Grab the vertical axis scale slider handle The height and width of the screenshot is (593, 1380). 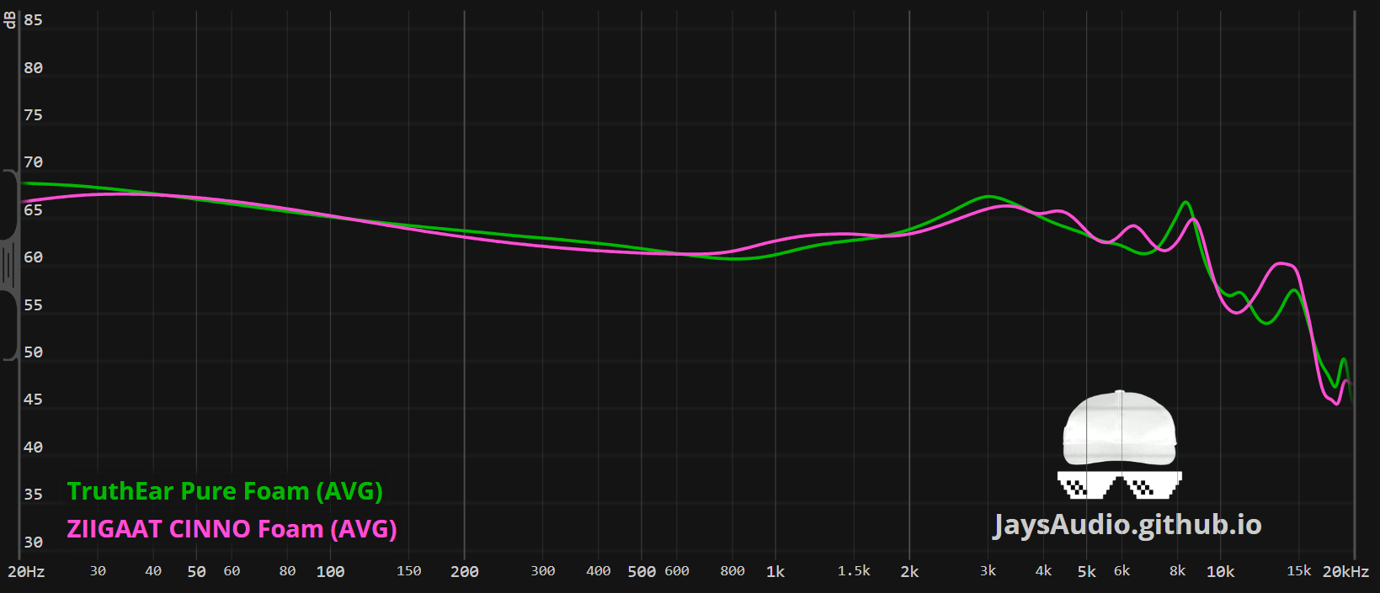click(8, 266)
